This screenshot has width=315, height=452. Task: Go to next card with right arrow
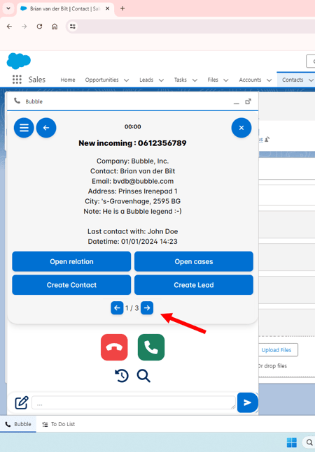click(x=147, y=308)
